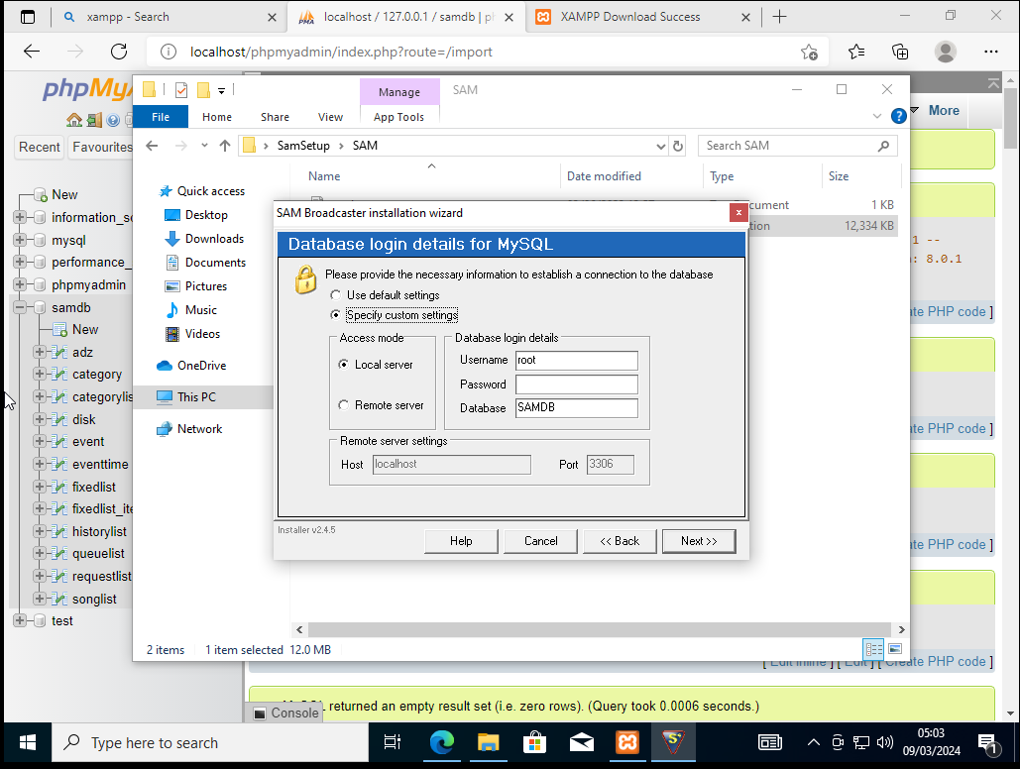Open Microsoft Edge from the taskbar
Viewport: 1020px width, 769px height.
[440, 742]
